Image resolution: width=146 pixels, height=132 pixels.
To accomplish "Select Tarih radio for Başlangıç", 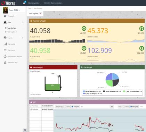I will [65, 107].
